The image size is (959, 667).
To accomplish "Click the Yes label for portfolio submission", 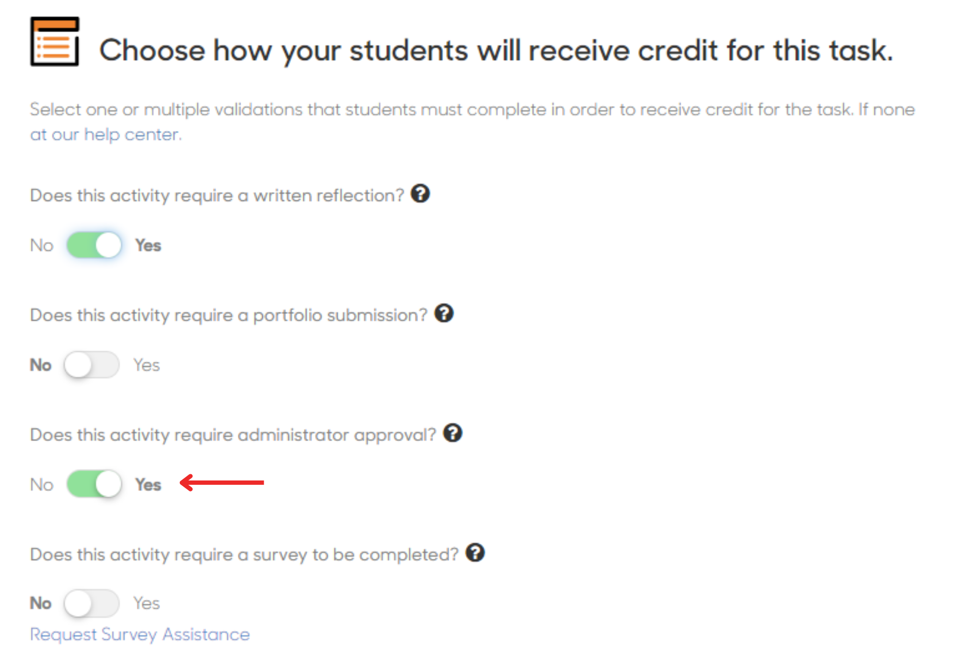I will [146, 365].
